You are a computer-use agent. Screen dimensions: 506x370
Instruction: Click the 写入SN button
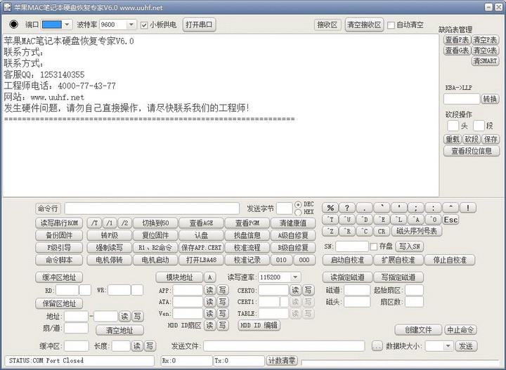(x=410, y=246)
